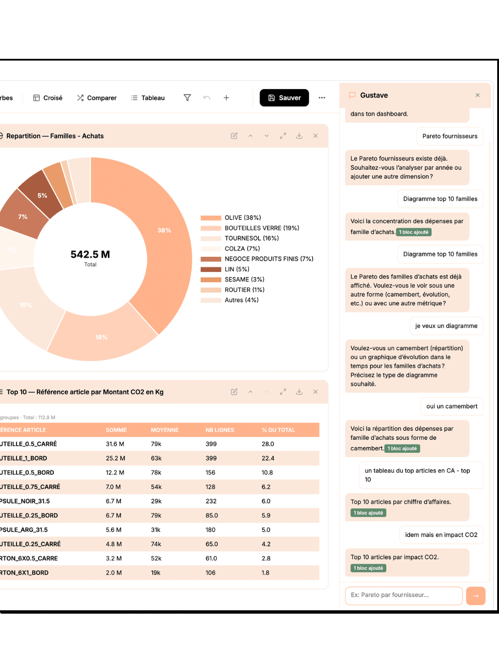Add a new block with plus icon
499x662 pixels.
226,98
